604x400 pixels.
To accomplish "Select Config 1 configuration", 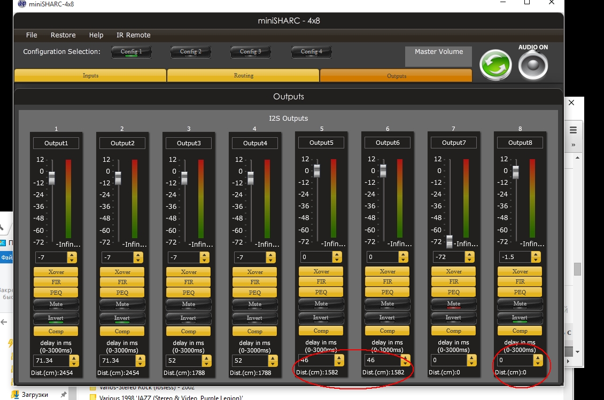I will [x=131, y=52].
